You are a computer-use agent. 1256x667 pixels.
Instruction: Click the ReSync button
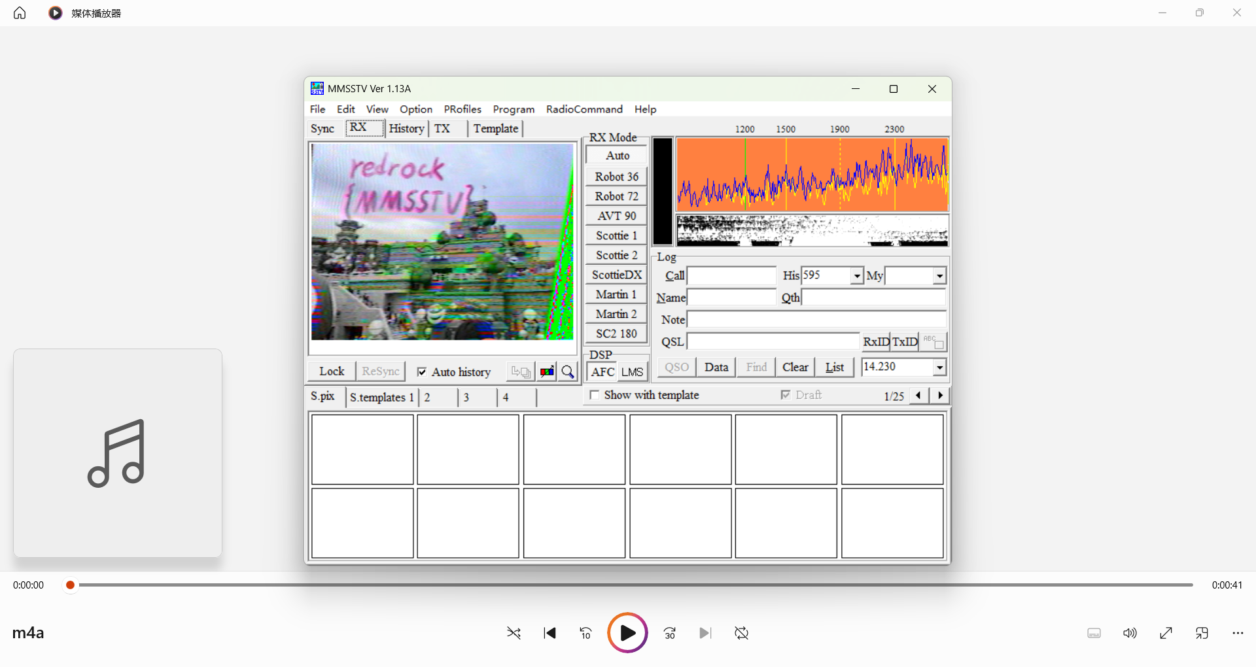[x=381, y=371]
